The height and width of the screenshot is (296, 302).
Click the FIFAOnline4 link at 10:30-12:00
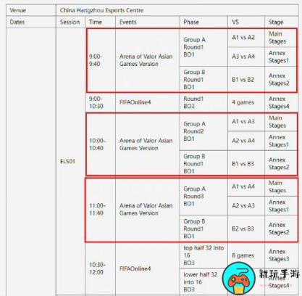[135, 268]
